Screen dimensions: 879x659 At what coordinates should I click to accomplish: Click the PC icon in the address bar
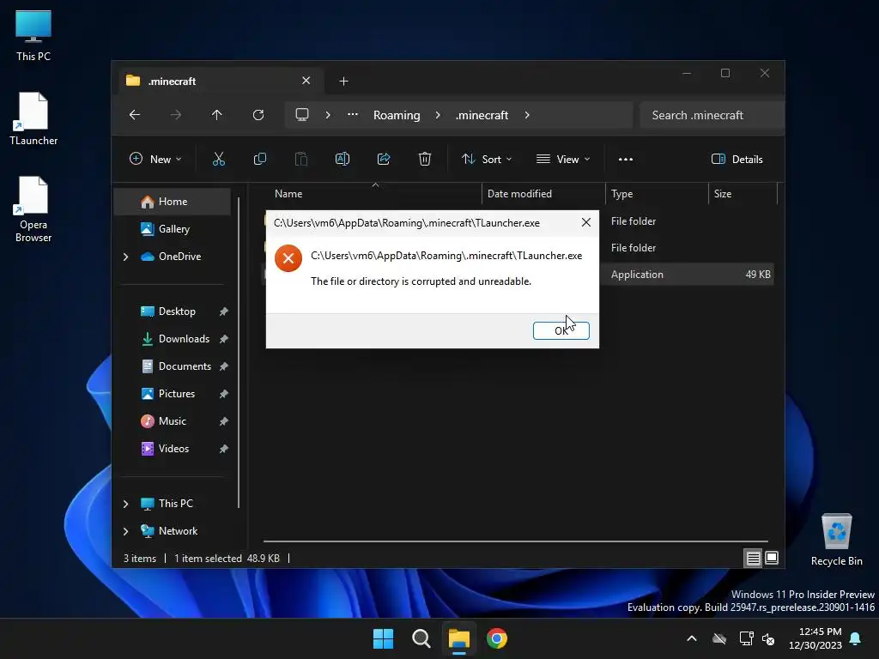tap(302, 115)
